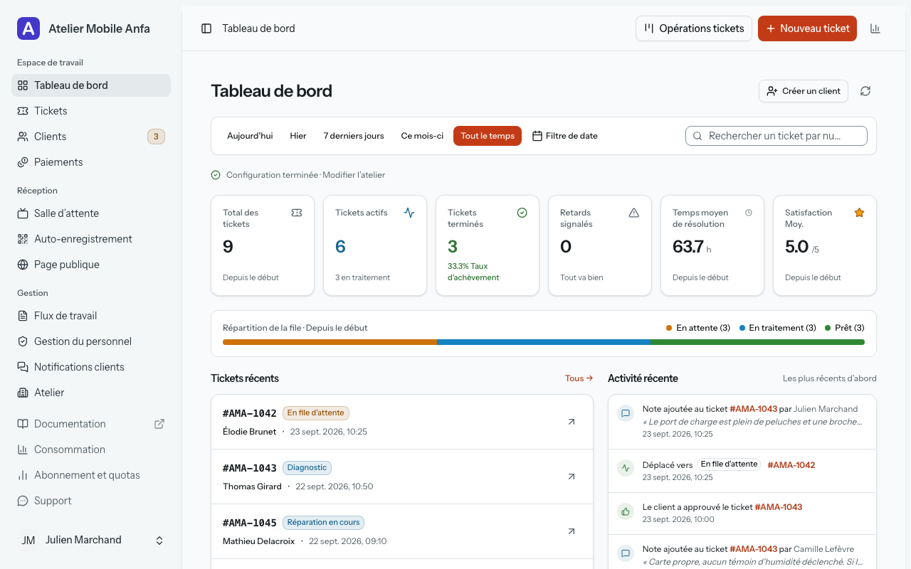Open Clients in the sidebar
Image resolution: width=911 pixels, height=569 pixels.
pyautogui.click(x=91, y=137)
